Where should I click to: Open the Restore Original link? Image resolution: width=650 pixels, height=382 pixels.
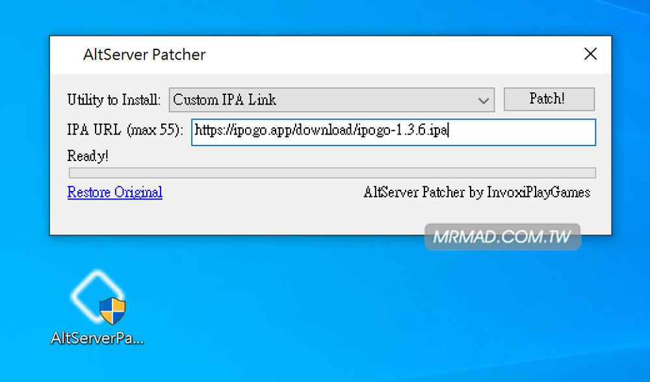pos(115,192)
